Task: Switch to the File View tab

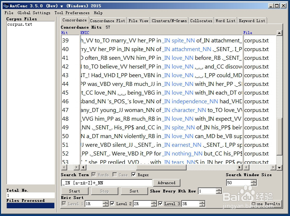Action: (x=139, y=21)
